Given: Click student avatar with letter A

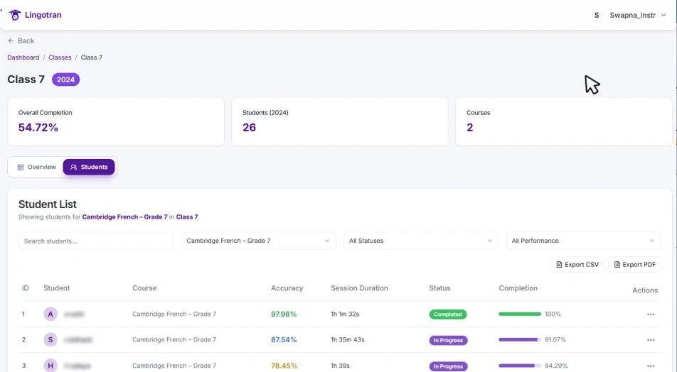Looking at the screenshot, I should (50, 314).
